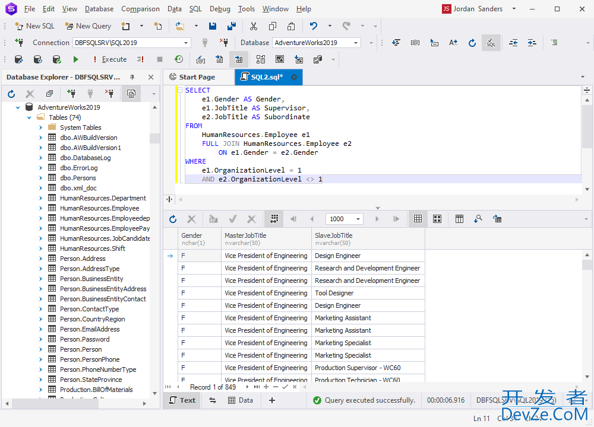Screen dimensions: 594x427
Task: Expand the HumanResources.Employee table node
Action: 40,208
